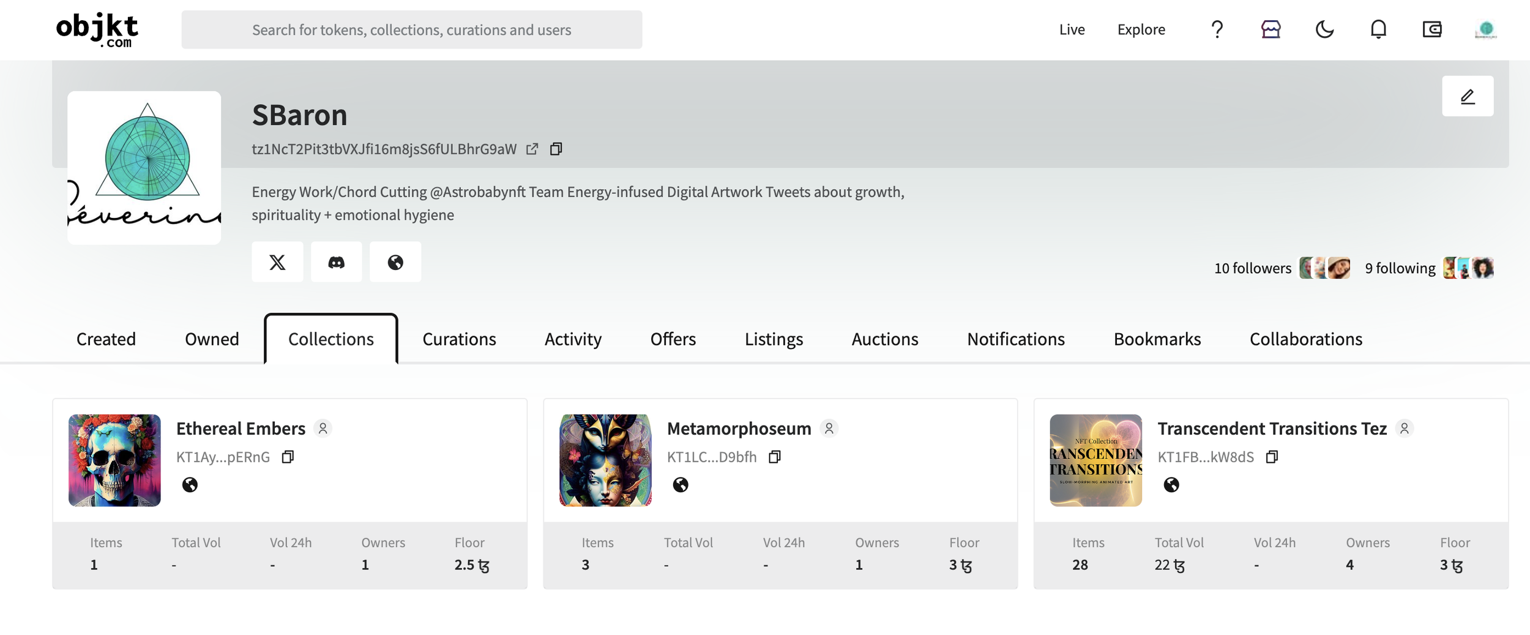The height and width of the screenshot is (635, 1530).
Task: Click the Explore link in the header
Action: [x=1141, y=29]
